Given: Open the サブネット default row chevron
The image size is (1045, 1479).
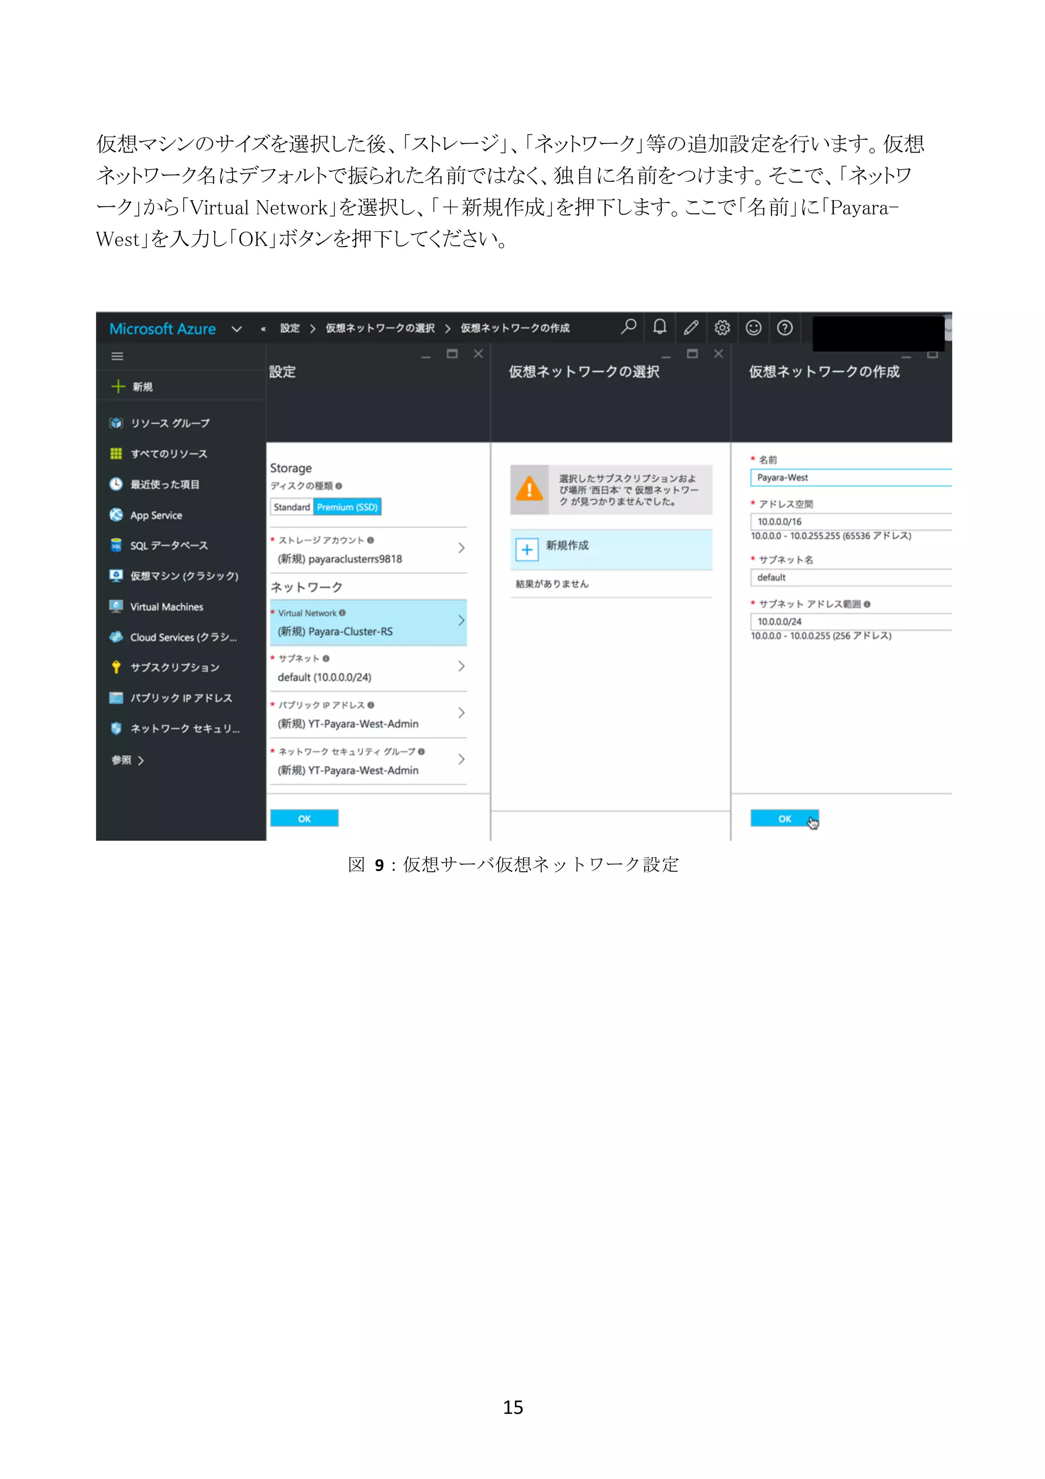Looking at the screenshot, I should pos(461,666).
